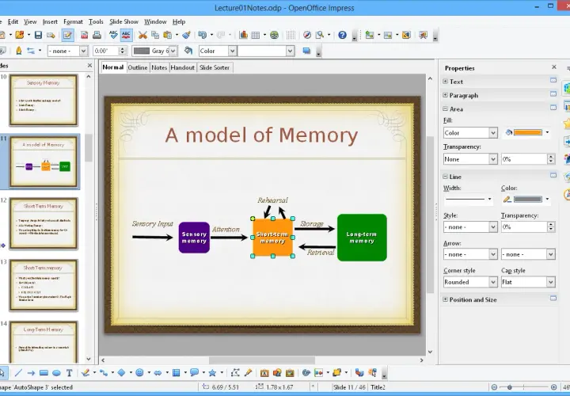Expand the Text section in Properties

(x=445, y=82)
